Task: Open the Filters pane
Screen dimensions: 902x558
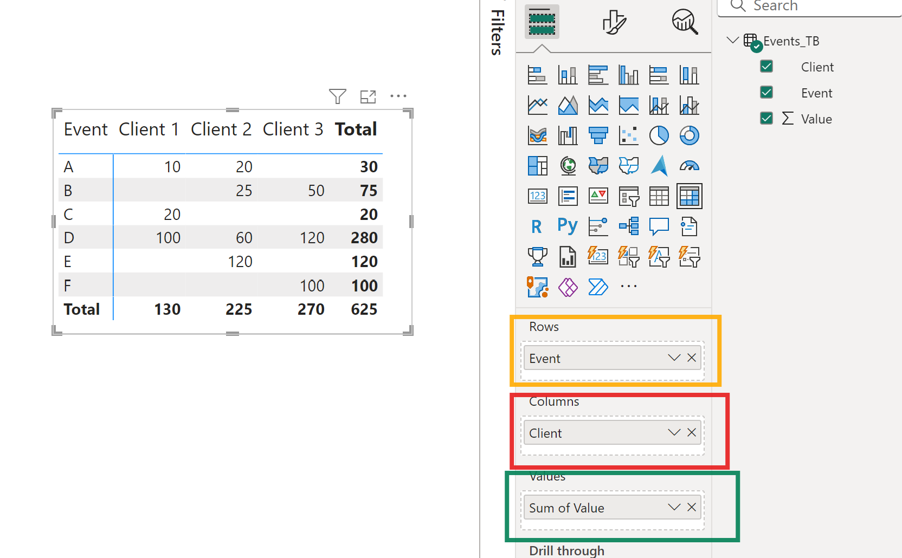Action: 497,33
